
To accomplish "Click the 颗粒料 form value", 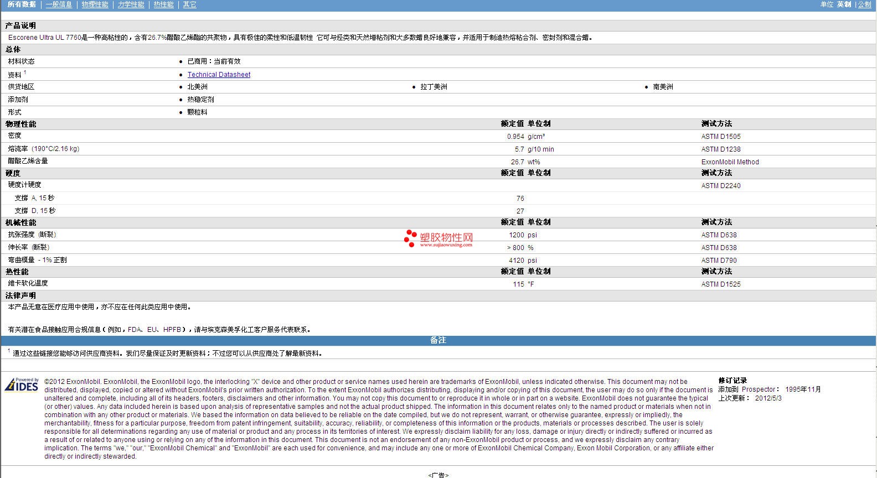I will [x=197, y=112].
